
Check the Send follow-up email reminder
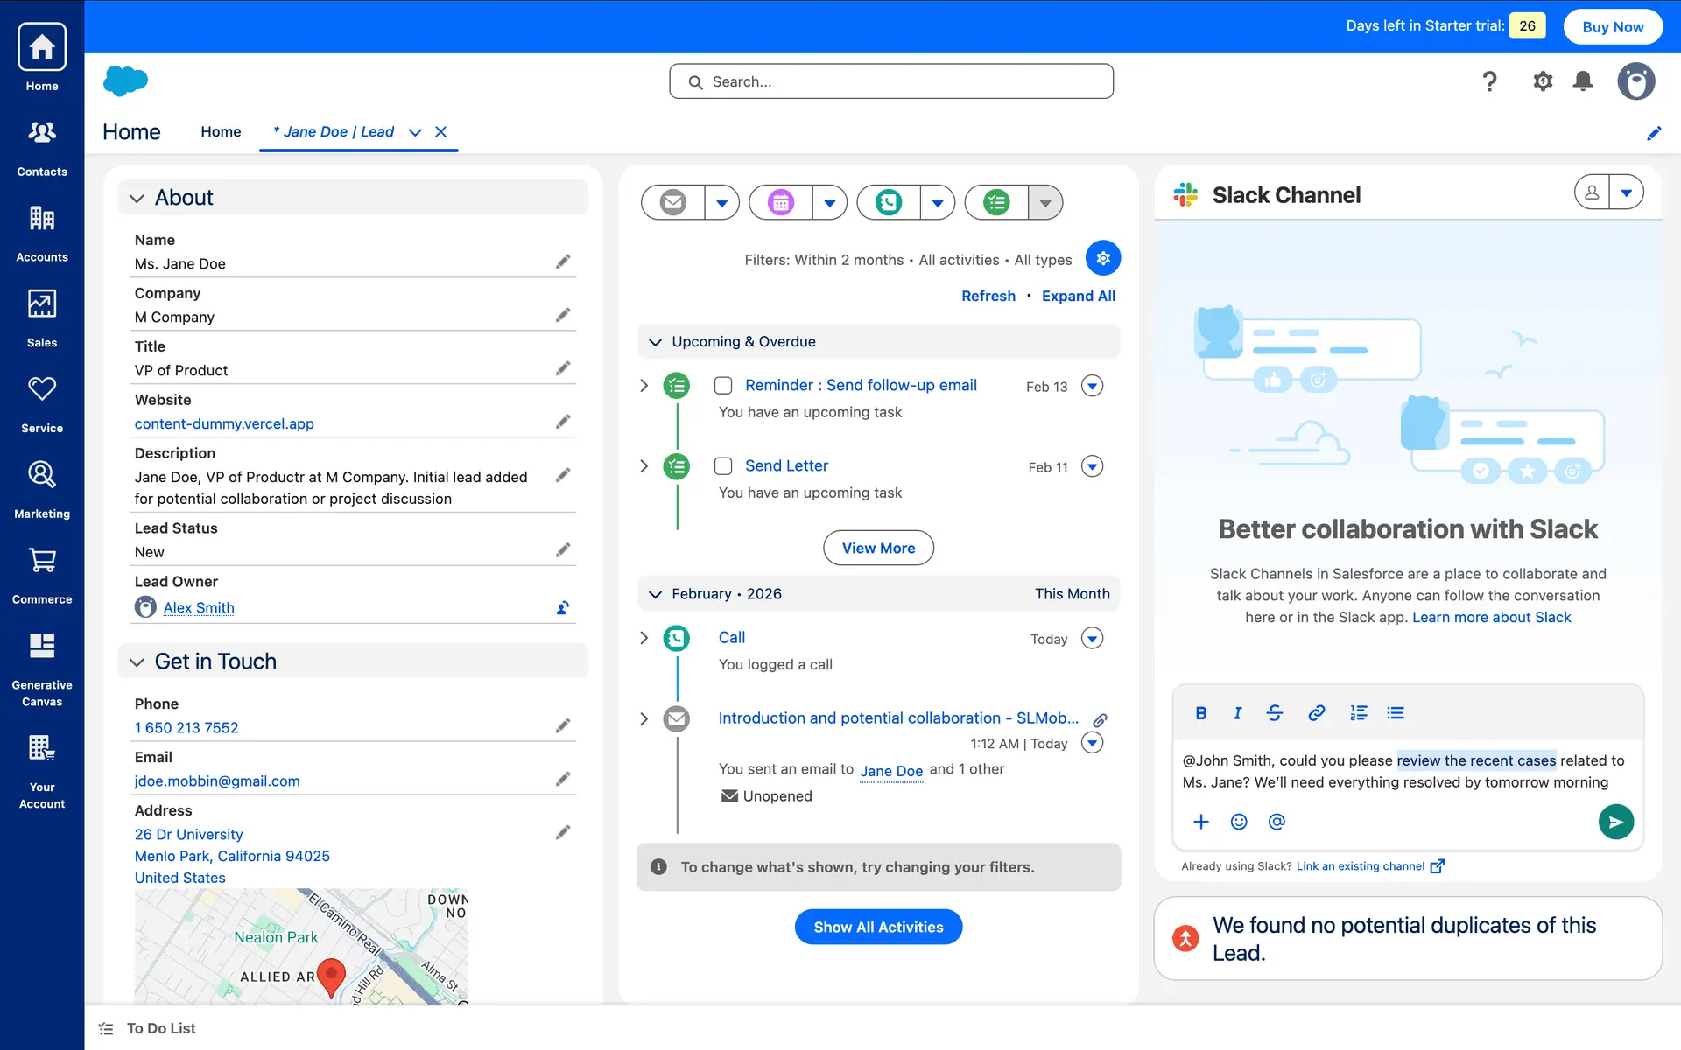click(723, 386)
